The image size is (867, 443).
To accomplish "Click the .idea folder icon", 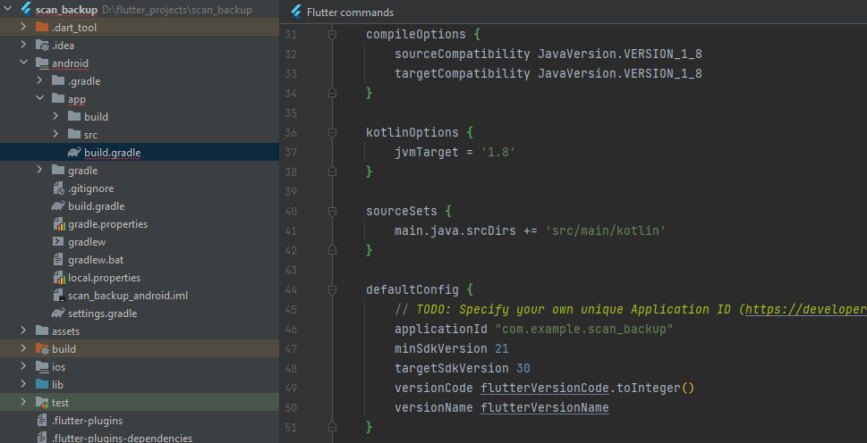I will point(42,46).
